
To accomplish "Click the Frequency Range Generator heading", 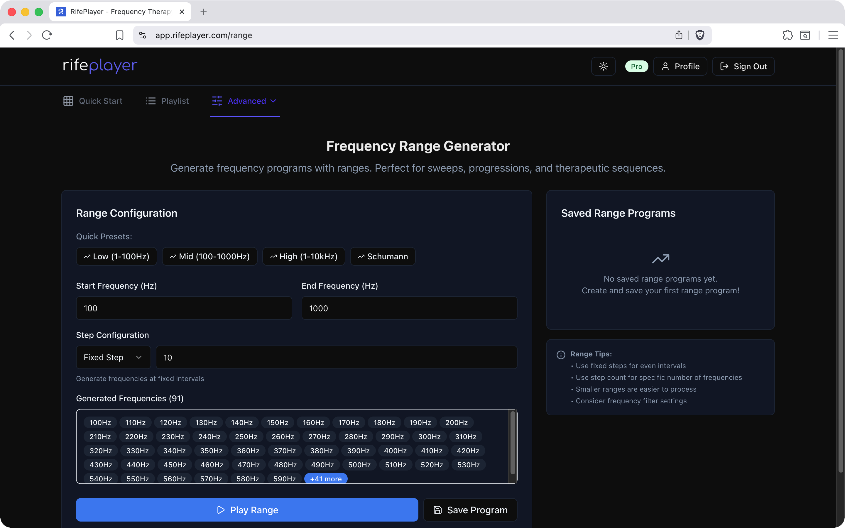I will (x=418, y=146).
